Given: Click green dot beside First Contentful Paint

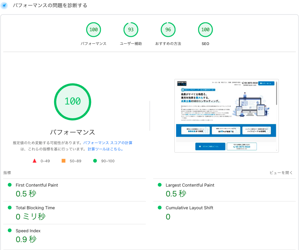Looking at the screenshot, I should [10, 185].
